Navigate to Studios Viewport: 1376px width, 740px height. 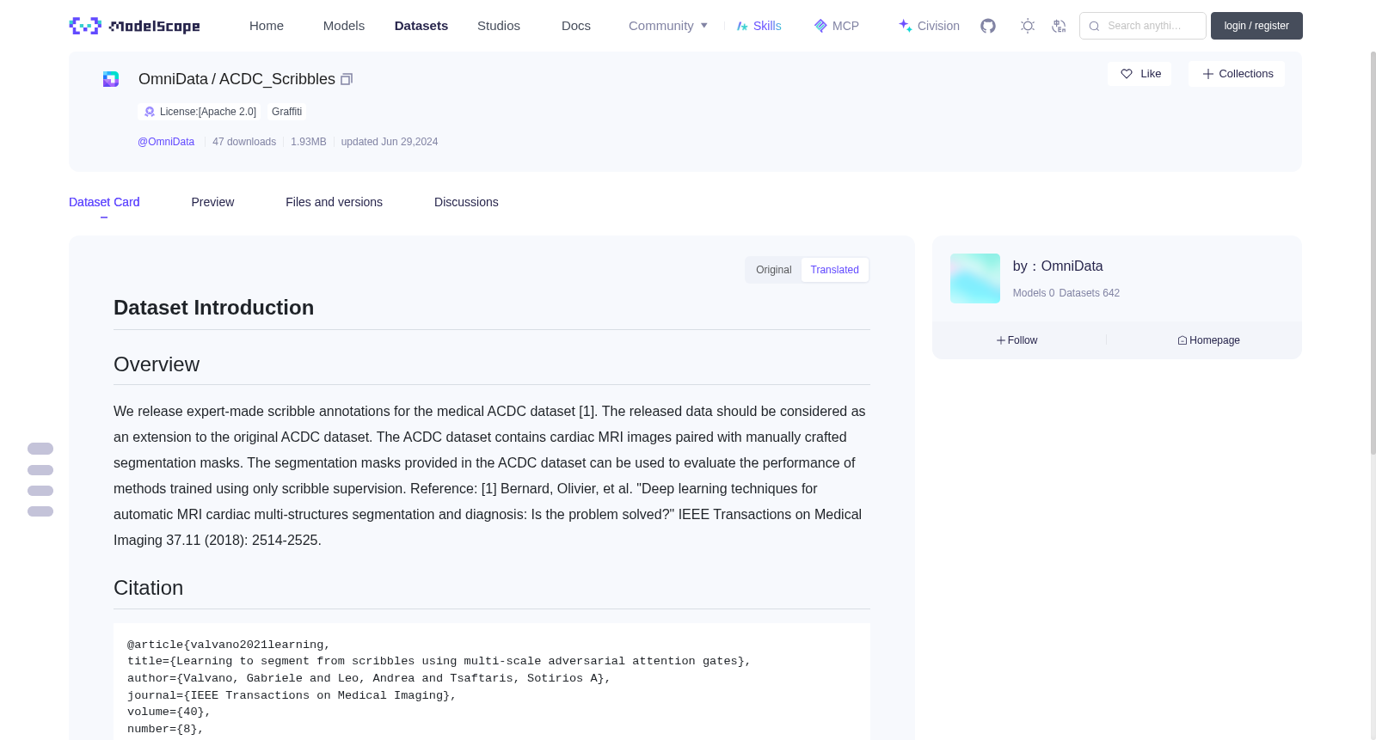[x=499, y=26]
